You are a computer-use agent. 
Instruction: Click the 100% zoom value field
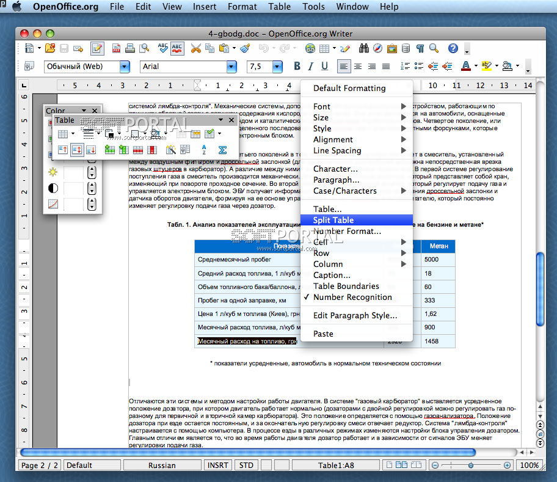529,466
